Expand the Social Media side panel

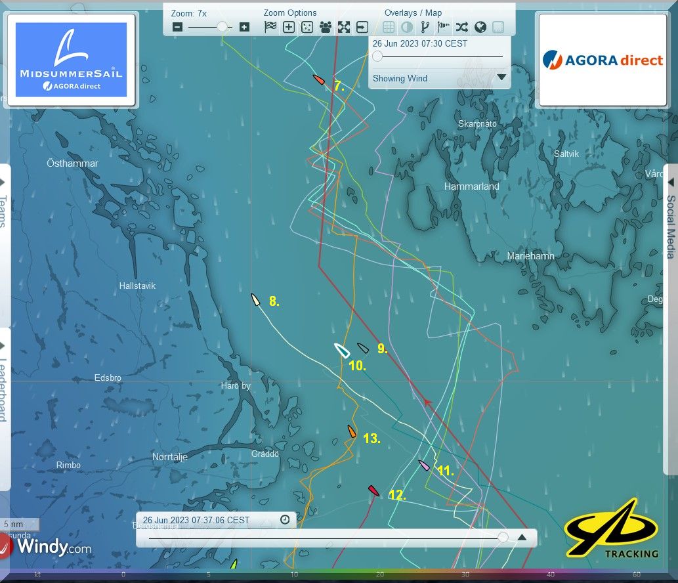(x=671, y=217)
